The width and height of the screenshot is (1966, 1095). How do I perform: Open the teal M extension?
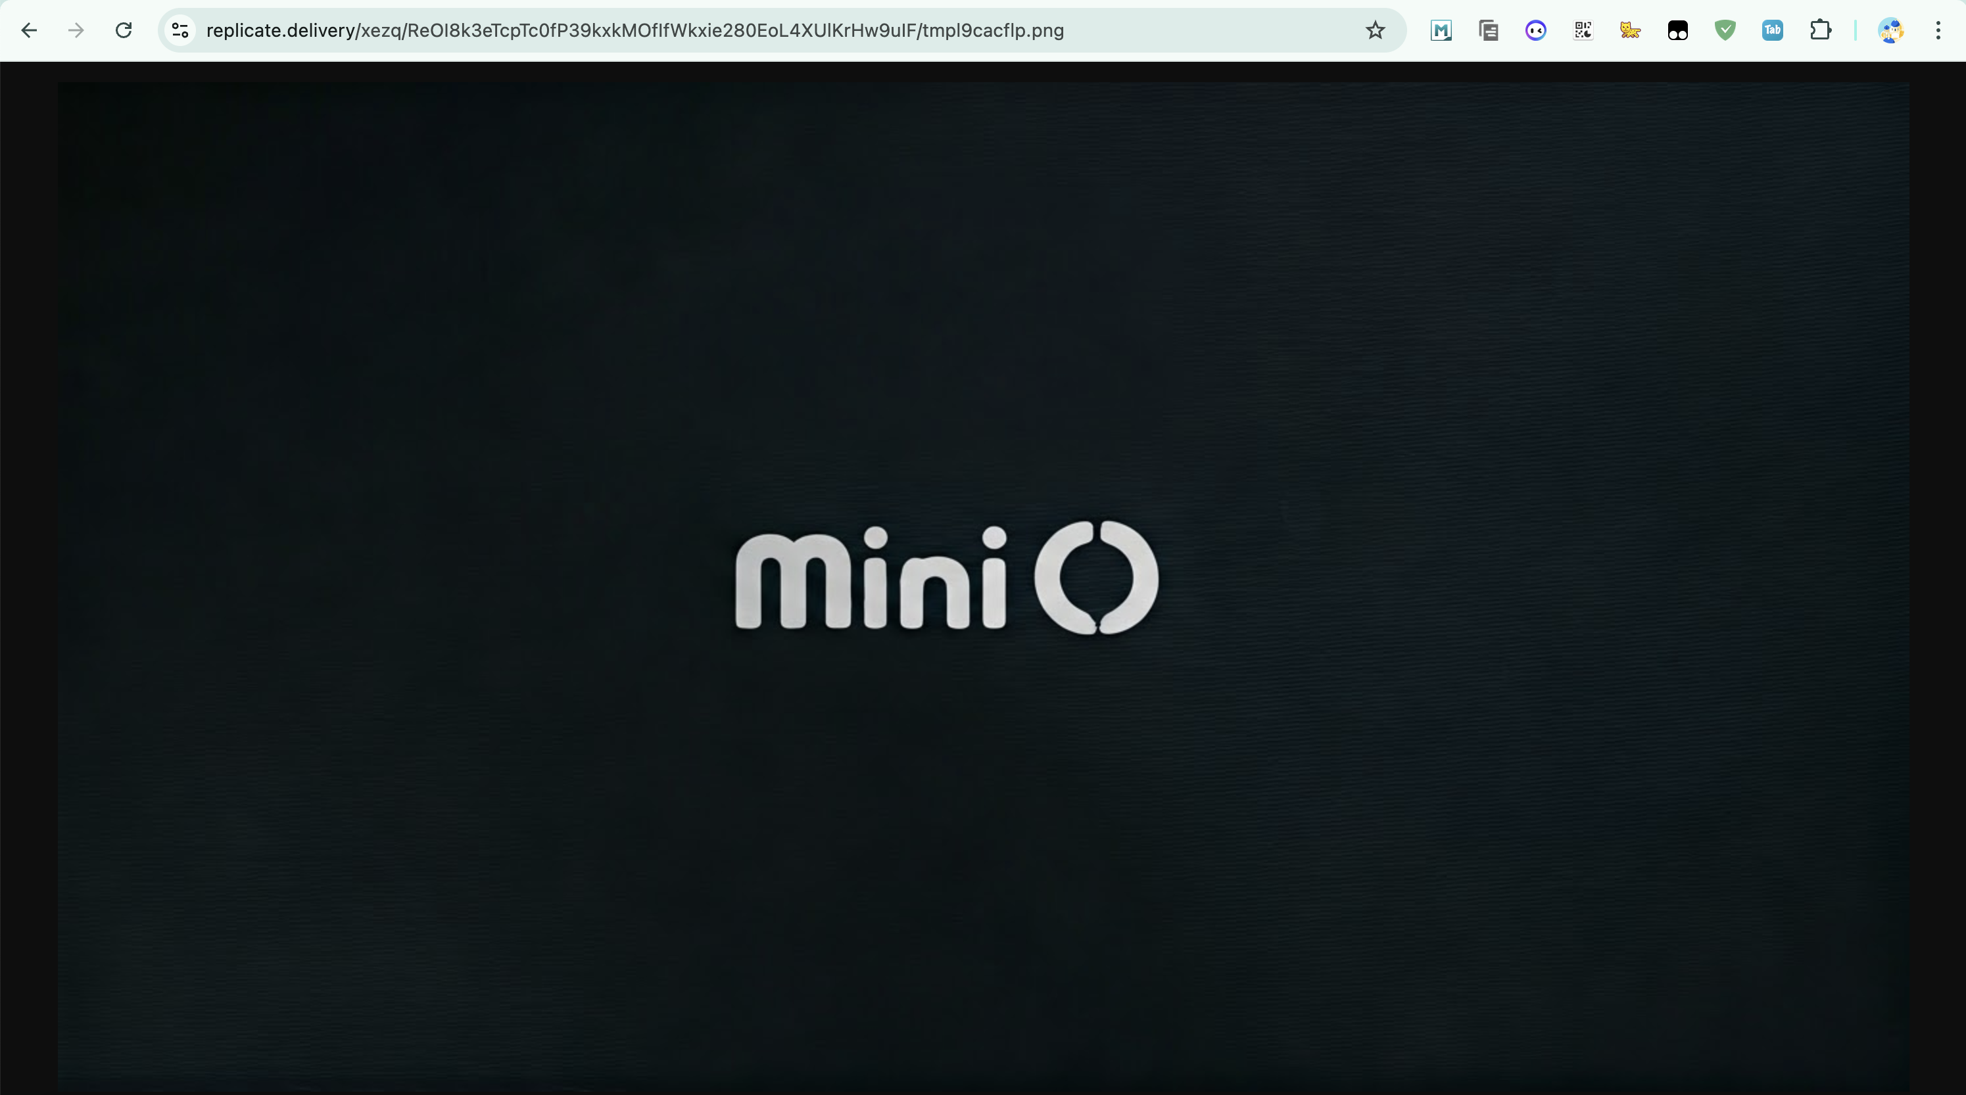tap(1441, 30)
